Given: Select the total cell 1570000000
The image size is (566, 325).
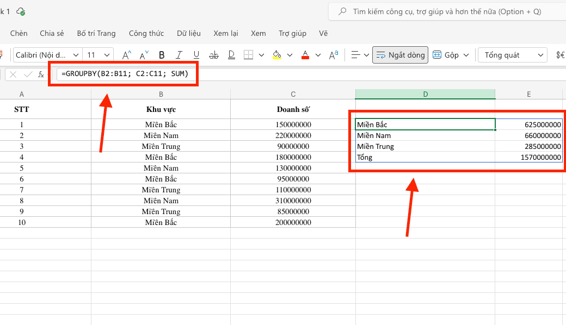Looking at the screenshot, I should tap(529, 157).
